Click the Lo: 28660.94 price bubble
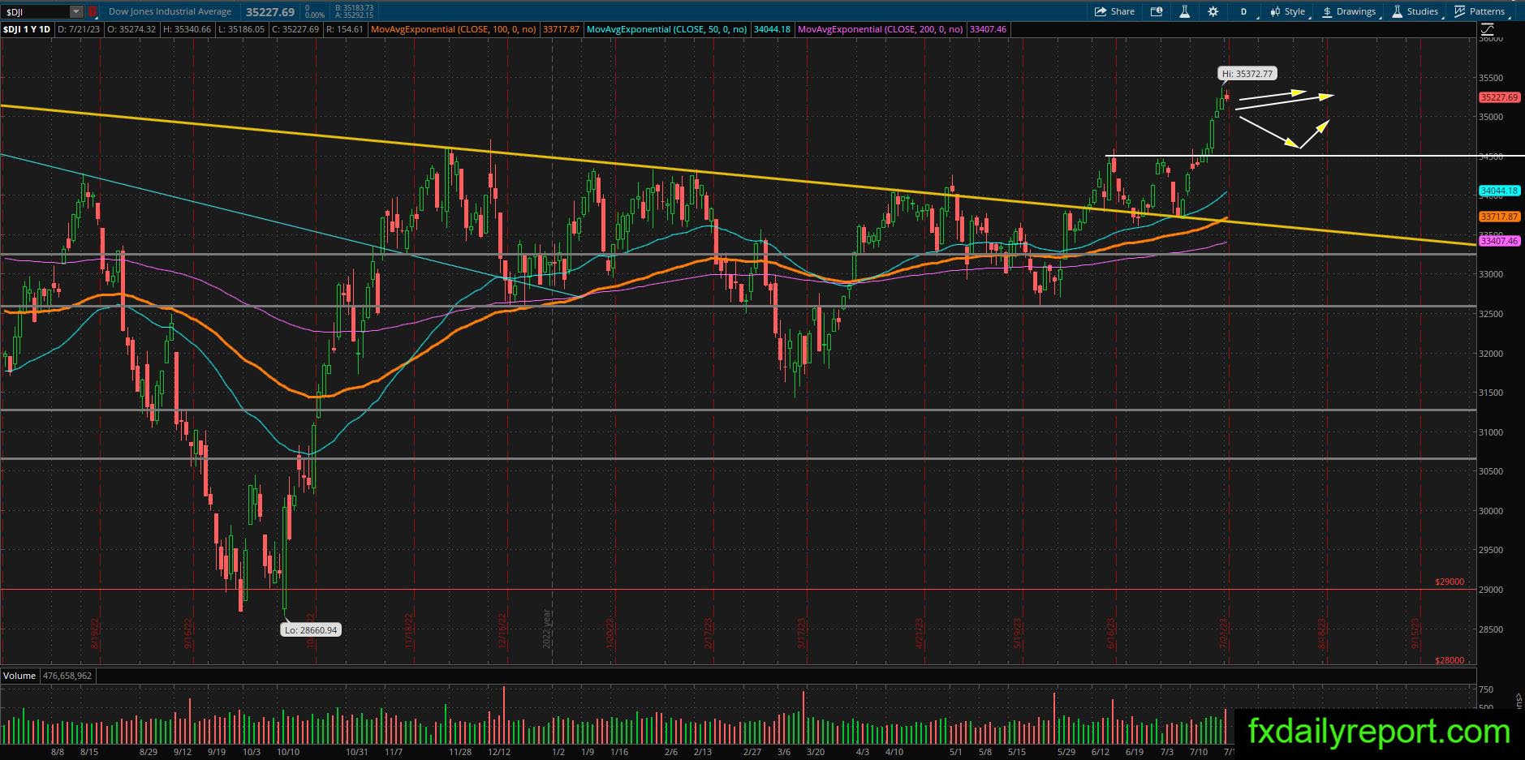The width and height of the screenshot is (1525, 760). pyautogui.click(x=310, y=629)
